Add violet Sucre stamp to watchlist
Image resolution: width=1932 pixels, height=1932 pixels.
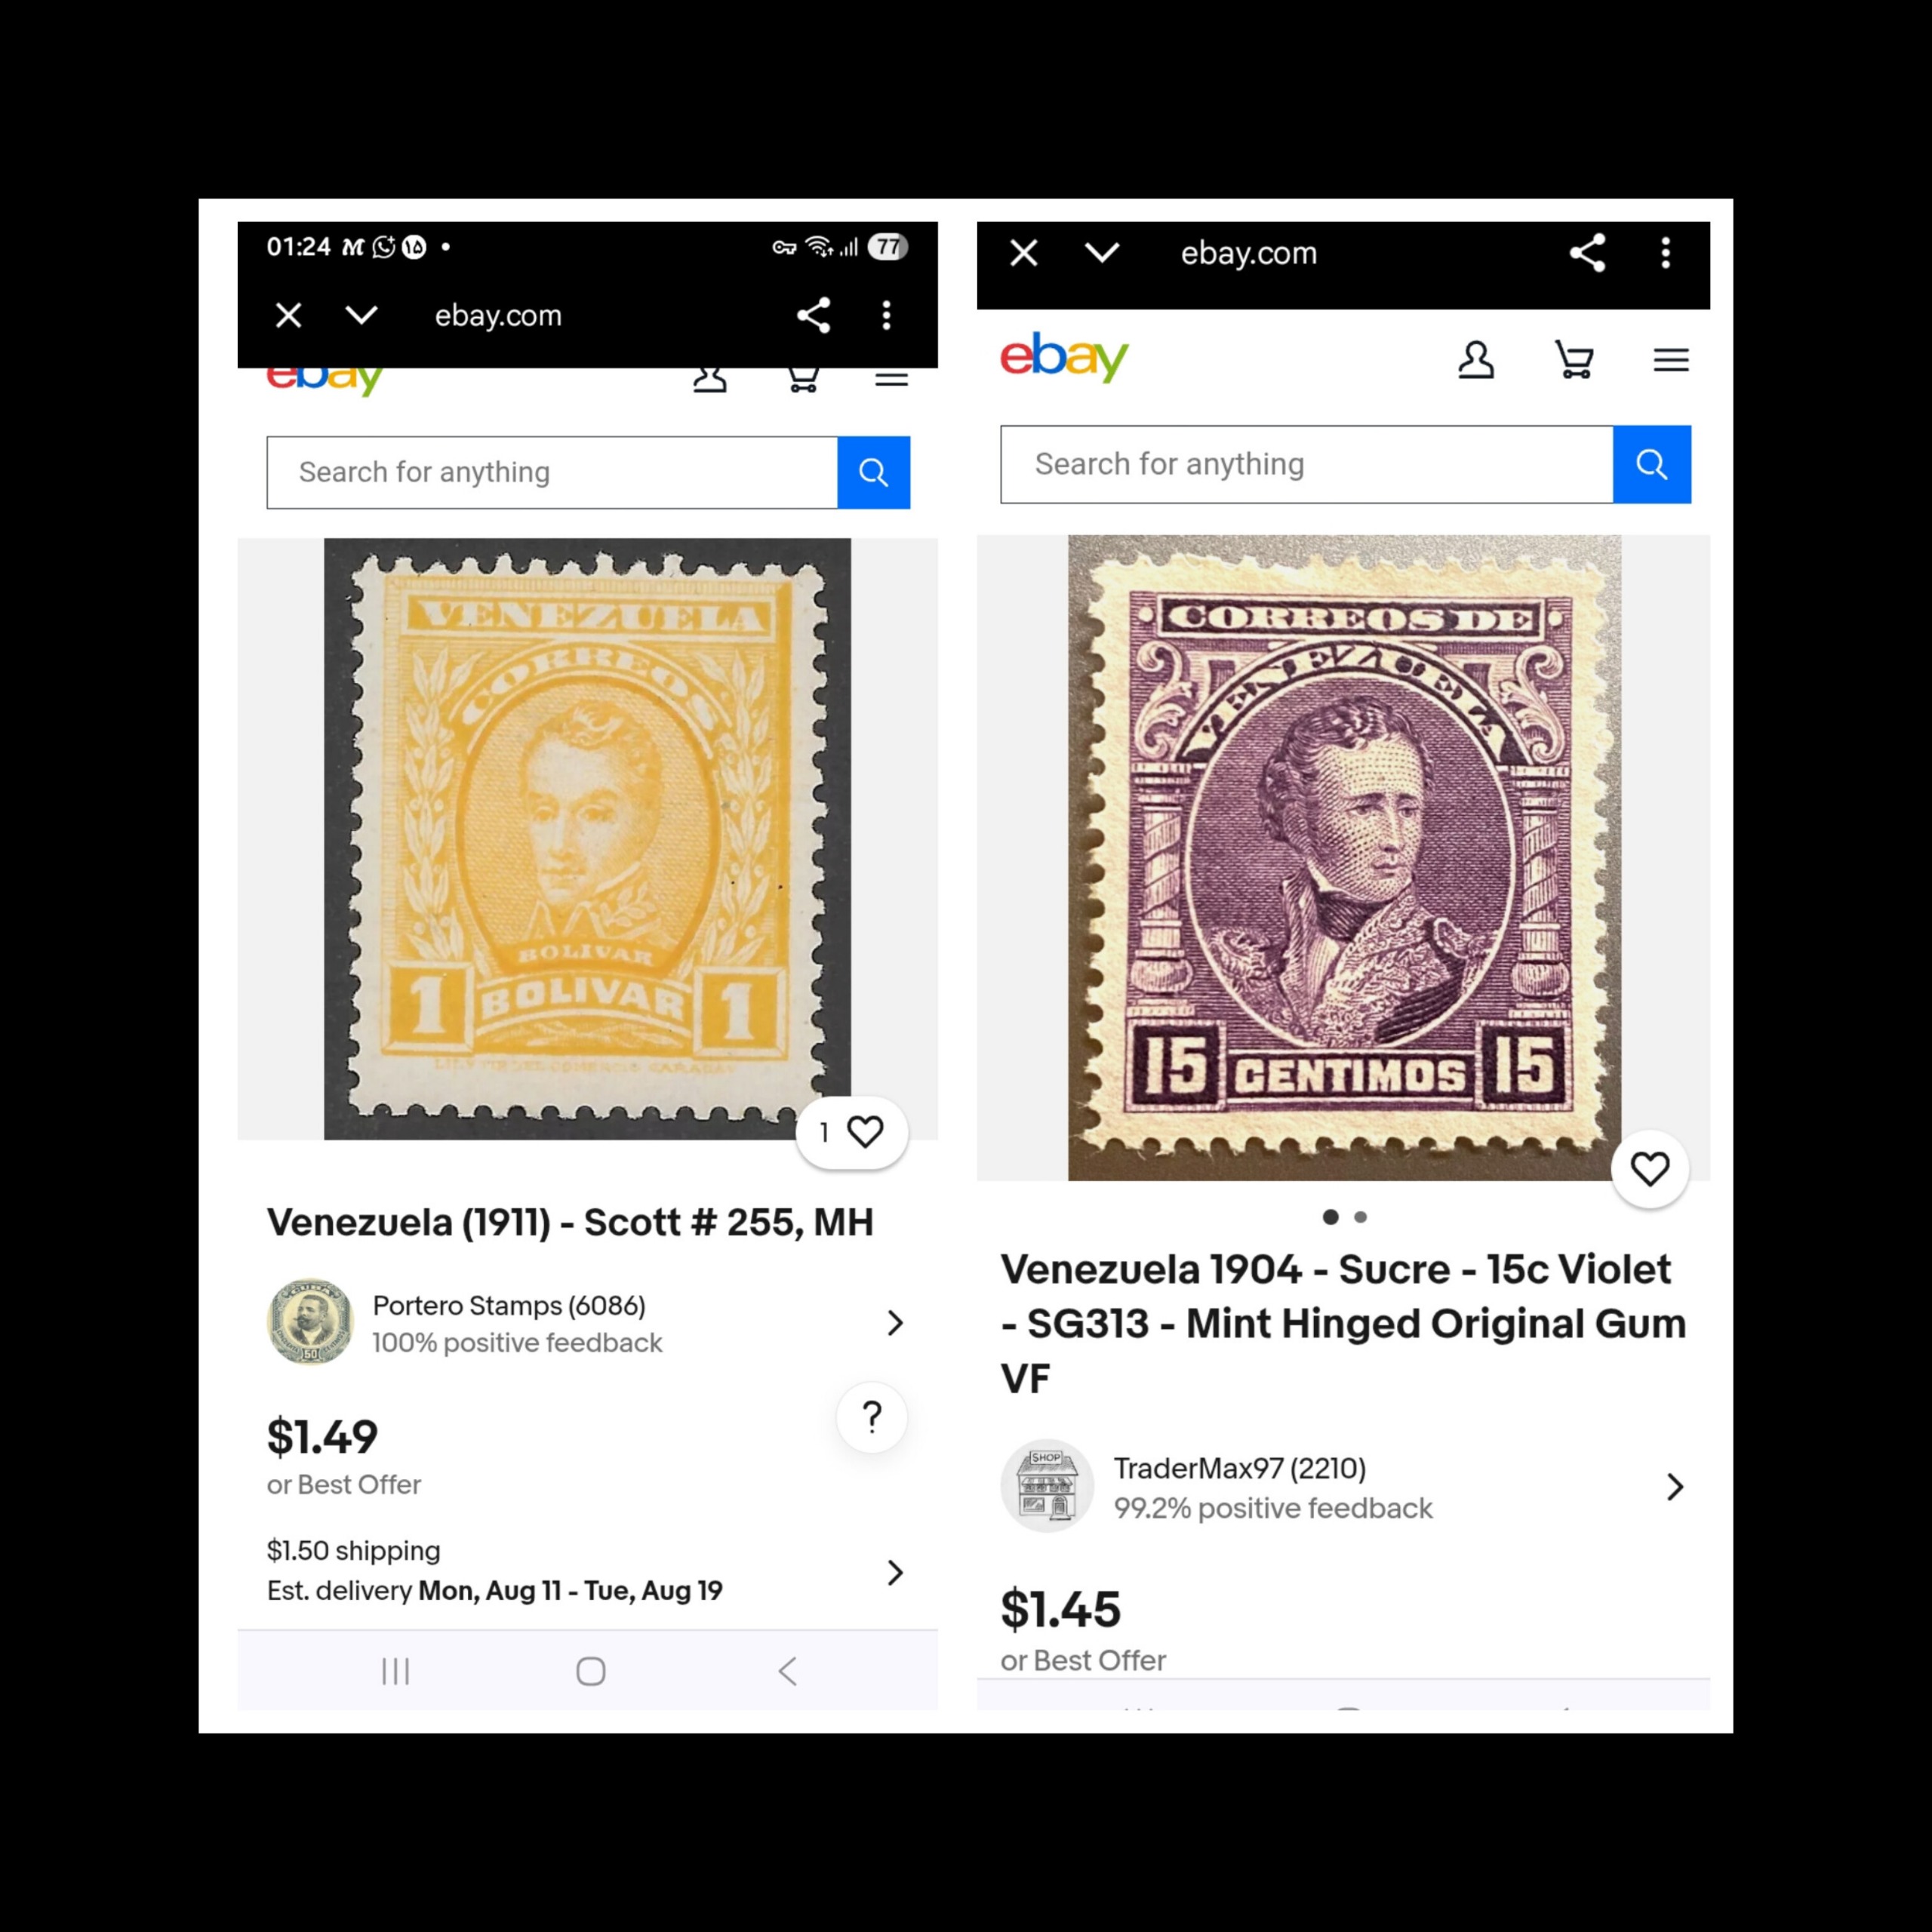[1650, 1168]
